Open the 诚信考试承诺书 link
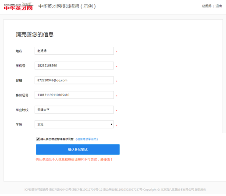The image size is (226, 196). [87, 139]
